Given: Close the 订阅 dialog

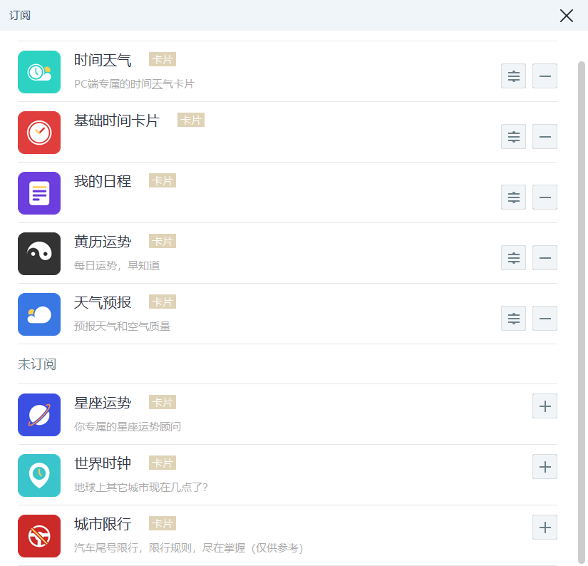Looking at the screenshot, I should point(567,16).
